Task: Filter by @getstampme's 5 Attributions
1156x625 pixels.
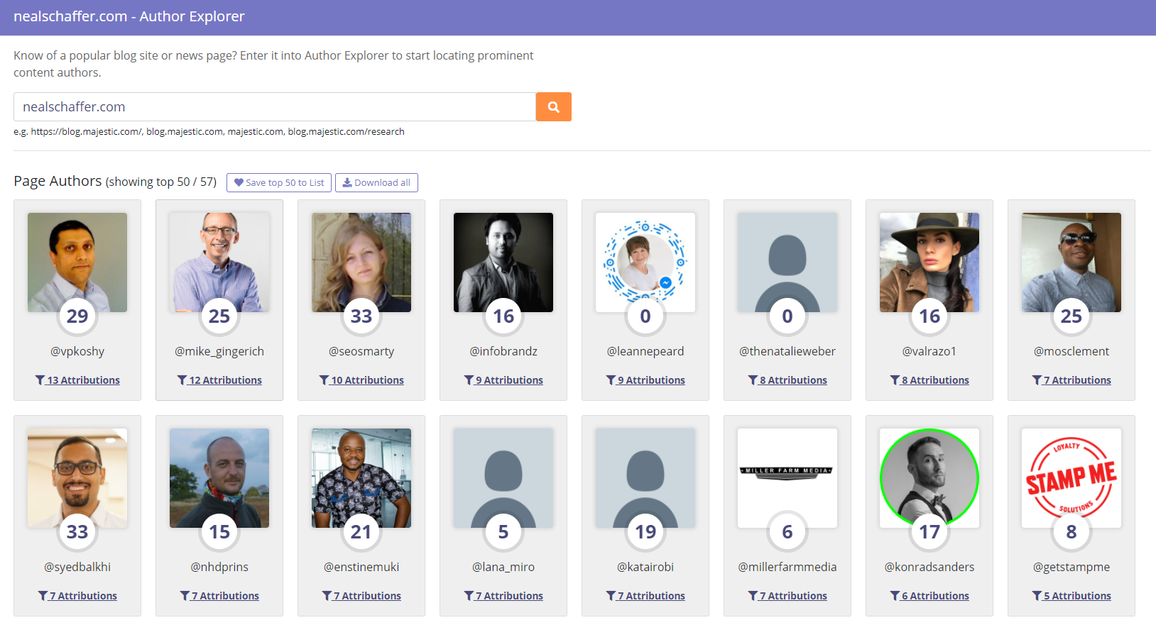Action: point(1072,596)
